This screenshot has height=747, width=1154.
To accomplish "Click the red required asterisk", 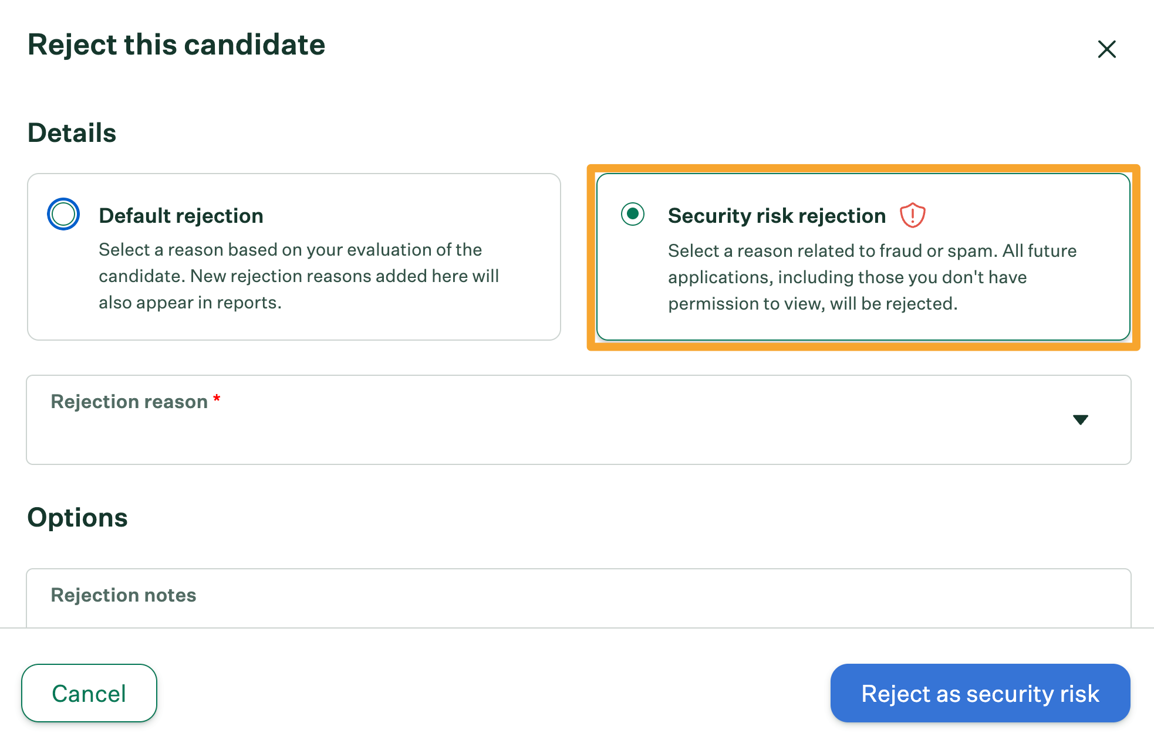I will click(x=217, y=399).
